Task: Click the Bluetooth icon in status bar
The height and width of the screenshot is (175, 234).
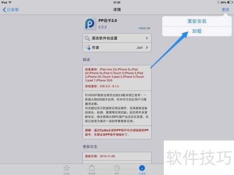Action: [x=218, y=2]
